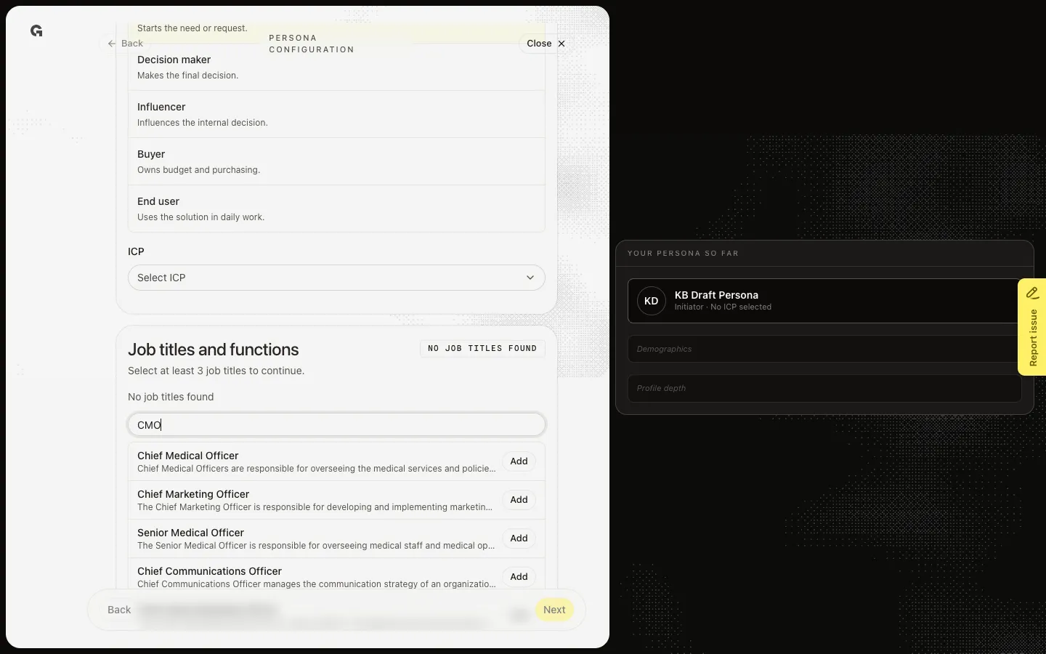Viewport: 1046px width, 654px height.
Task: Open the Select ICP dropdown
Action: 336,278
